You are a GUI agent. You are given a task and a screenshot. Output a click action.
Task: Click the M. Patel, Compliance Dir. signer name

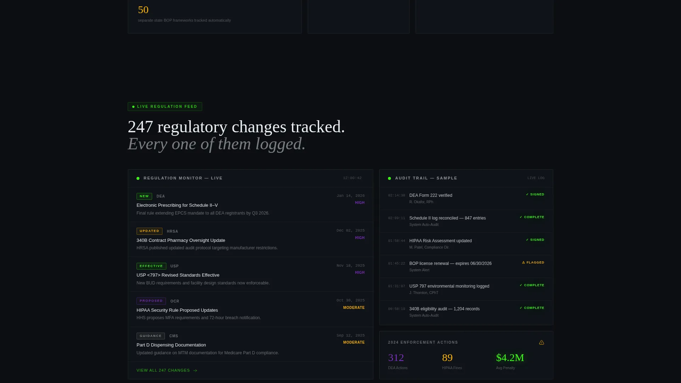tap(429, 248)
